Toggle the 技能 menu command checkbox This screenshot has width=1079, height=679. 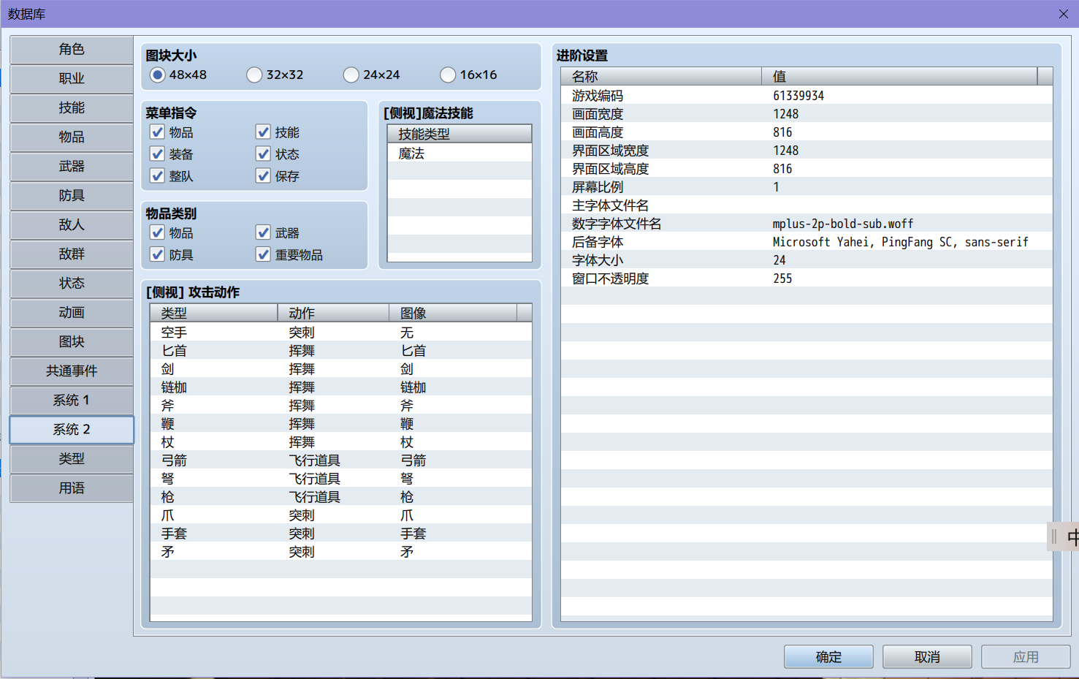pyautogui.click(x=263, y=132)
